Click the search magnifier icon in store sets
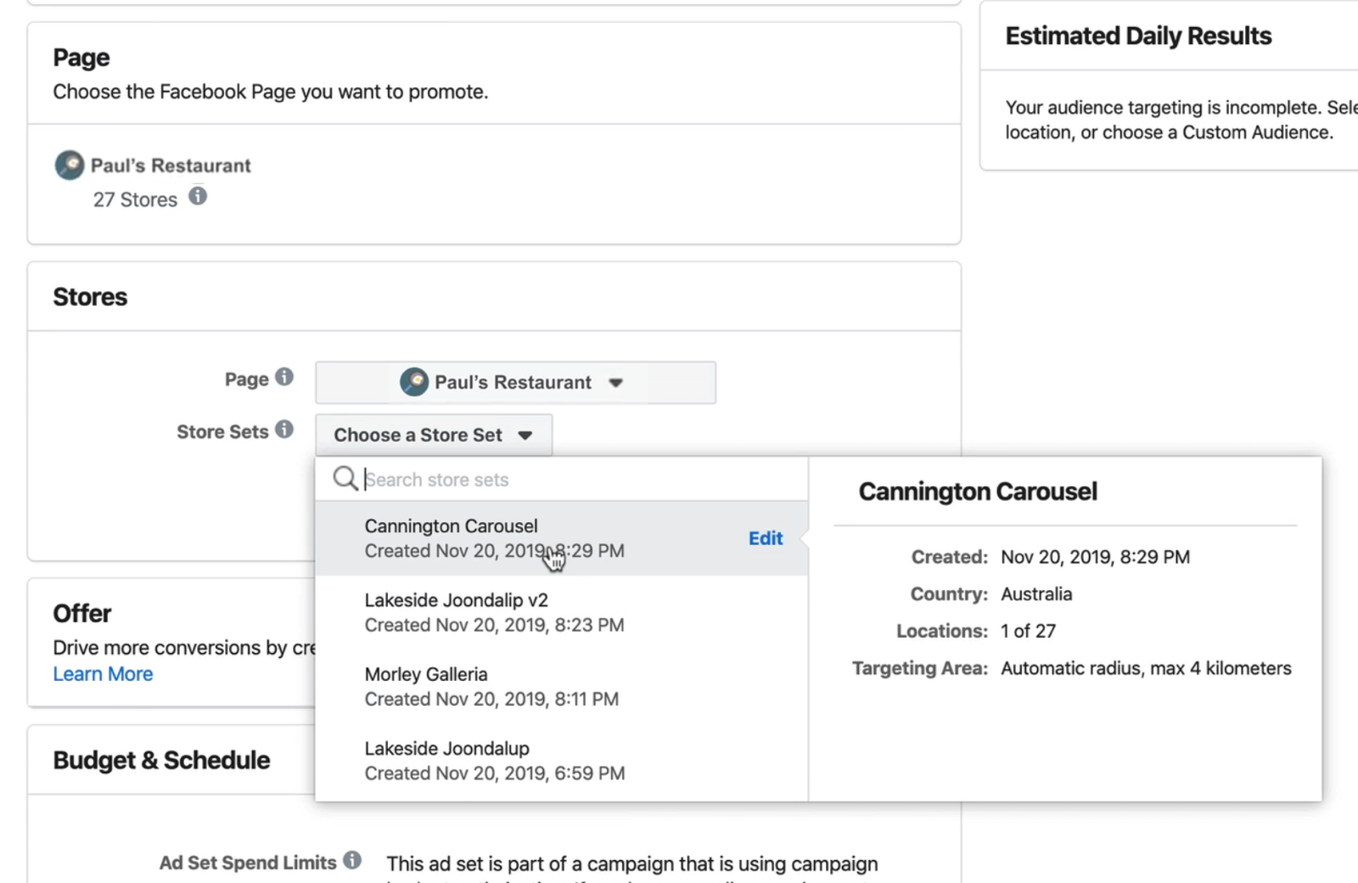Screen dimensions: 1358x883 [x=345, y=479]
